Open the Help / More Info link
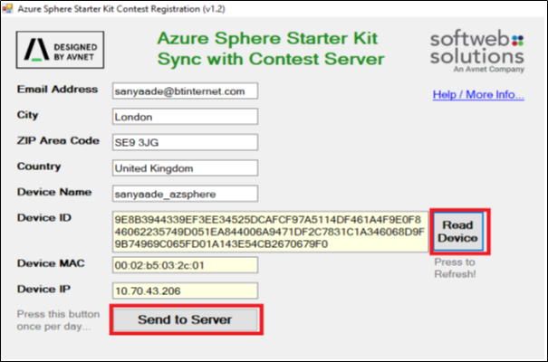The width and height of the screenshot is (548, 362). tap(478, 93)
